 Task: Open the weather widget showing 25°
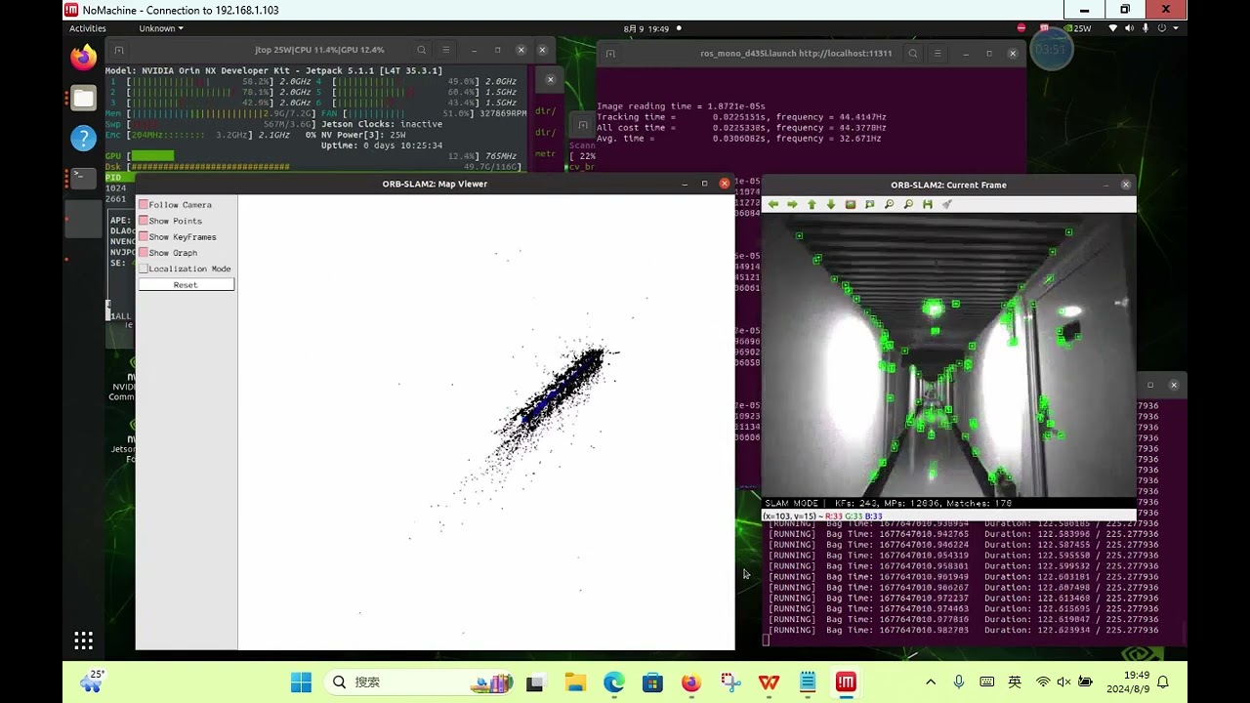94,681
